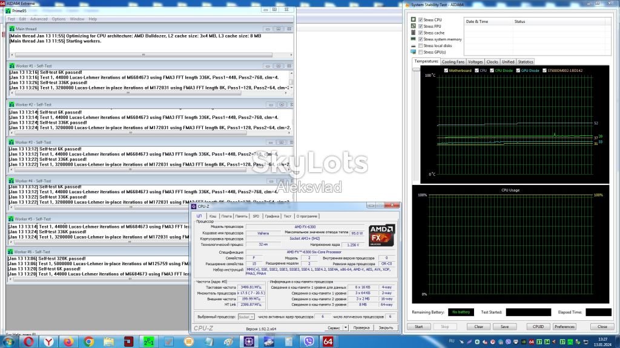Click the Проверка button in CPU-Z
The height and width of the screenshot is (348, 620).
361,327
